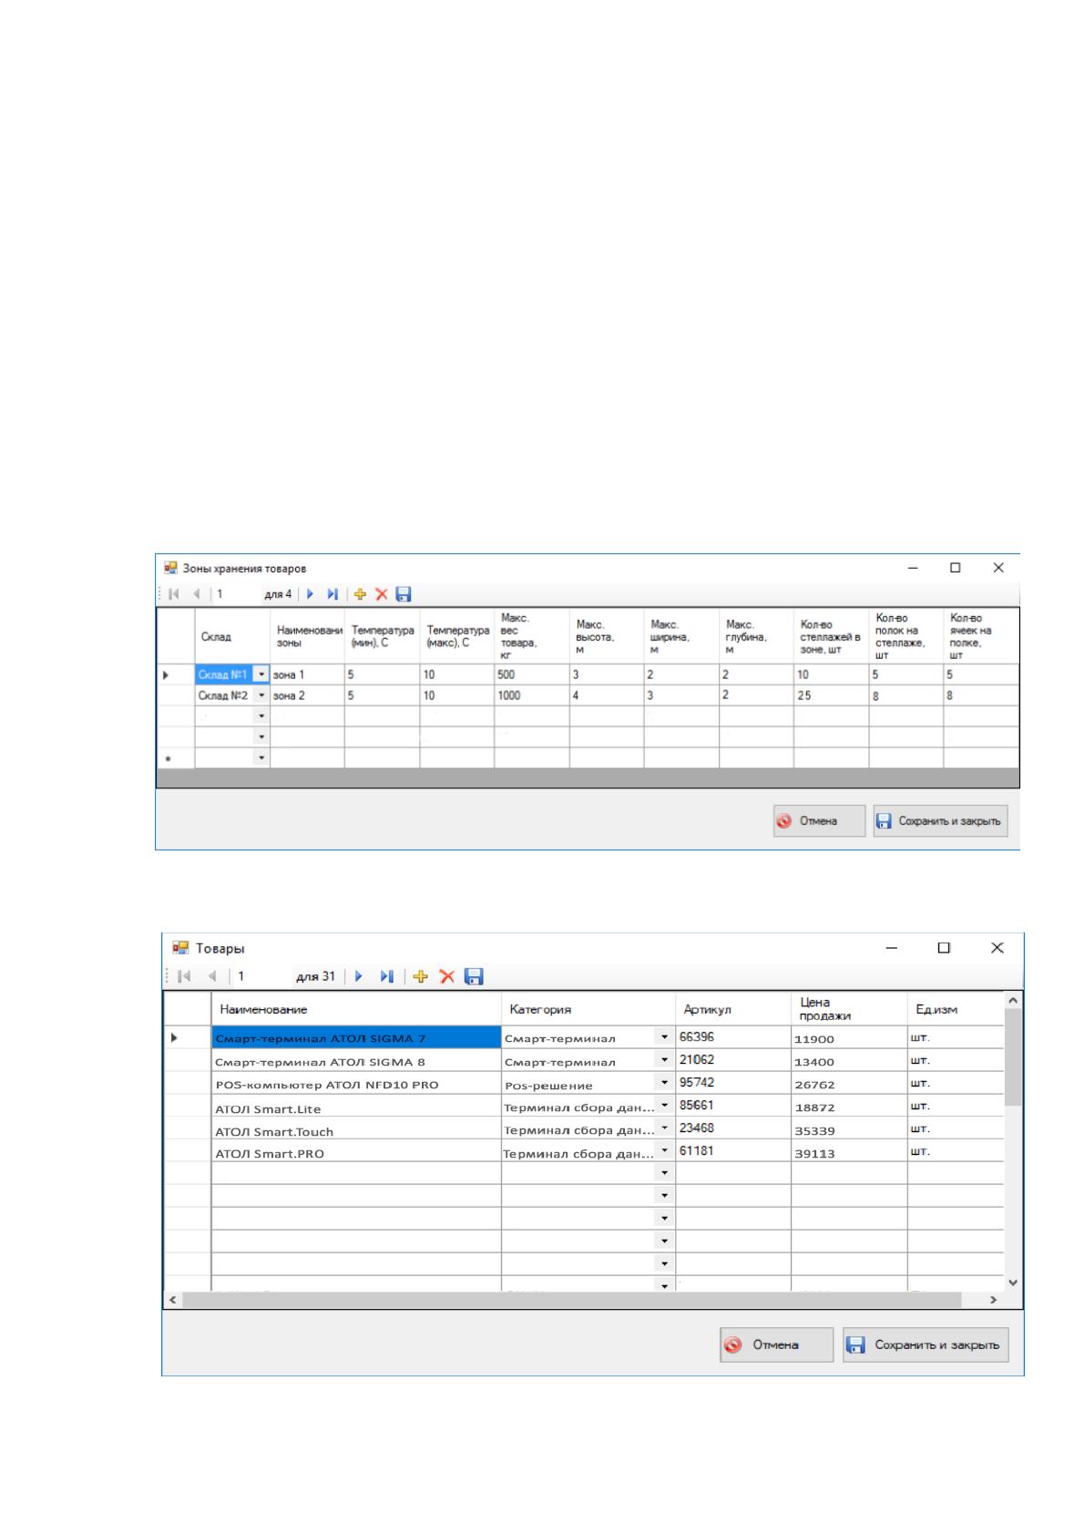Screen dimensions: 1085x1535
Task: Open Склад №1 dropdown arrow
Action: point(261,675)
